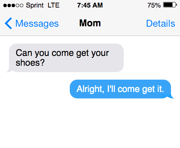Viewport: 180px width, 148px height.
Task: Open conversation Details
Action: [x=160, y=23]
